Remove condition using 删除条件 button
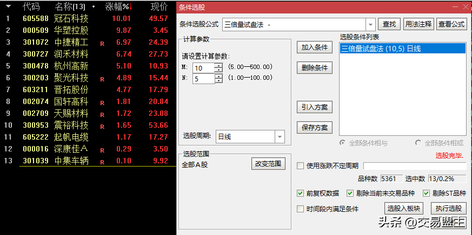 click(315, 68)
